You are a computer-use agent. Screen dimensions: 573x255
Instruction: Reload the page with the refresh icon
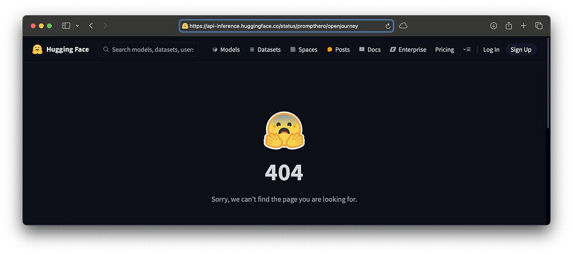[x=388, y=26]
